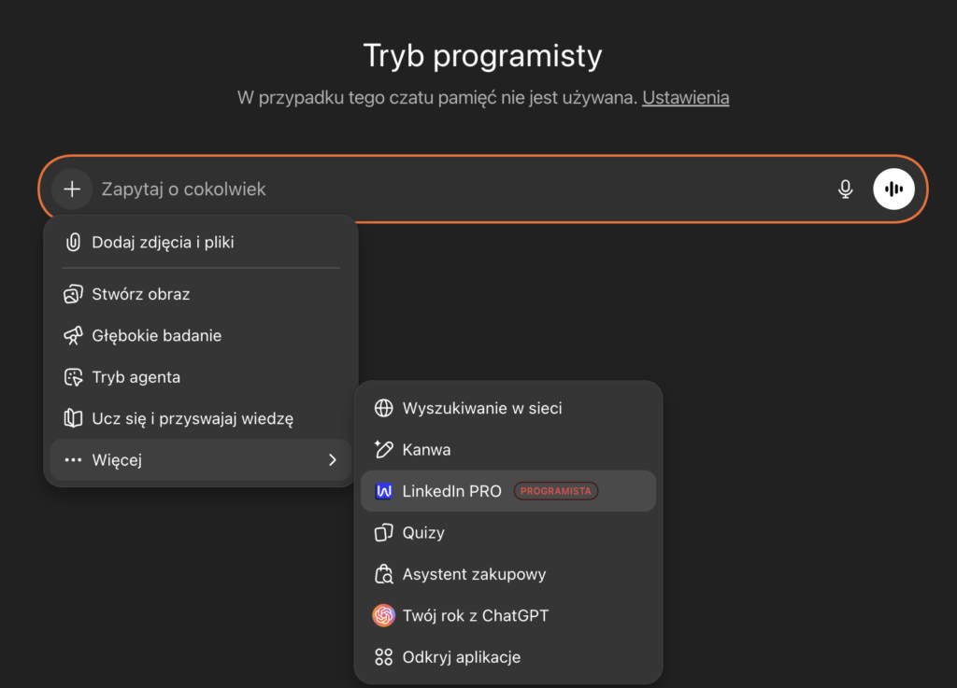Screen dimensions: 957x688
Task: Click the Tryb agenta agent icon
Action: (x=73, y=377)
